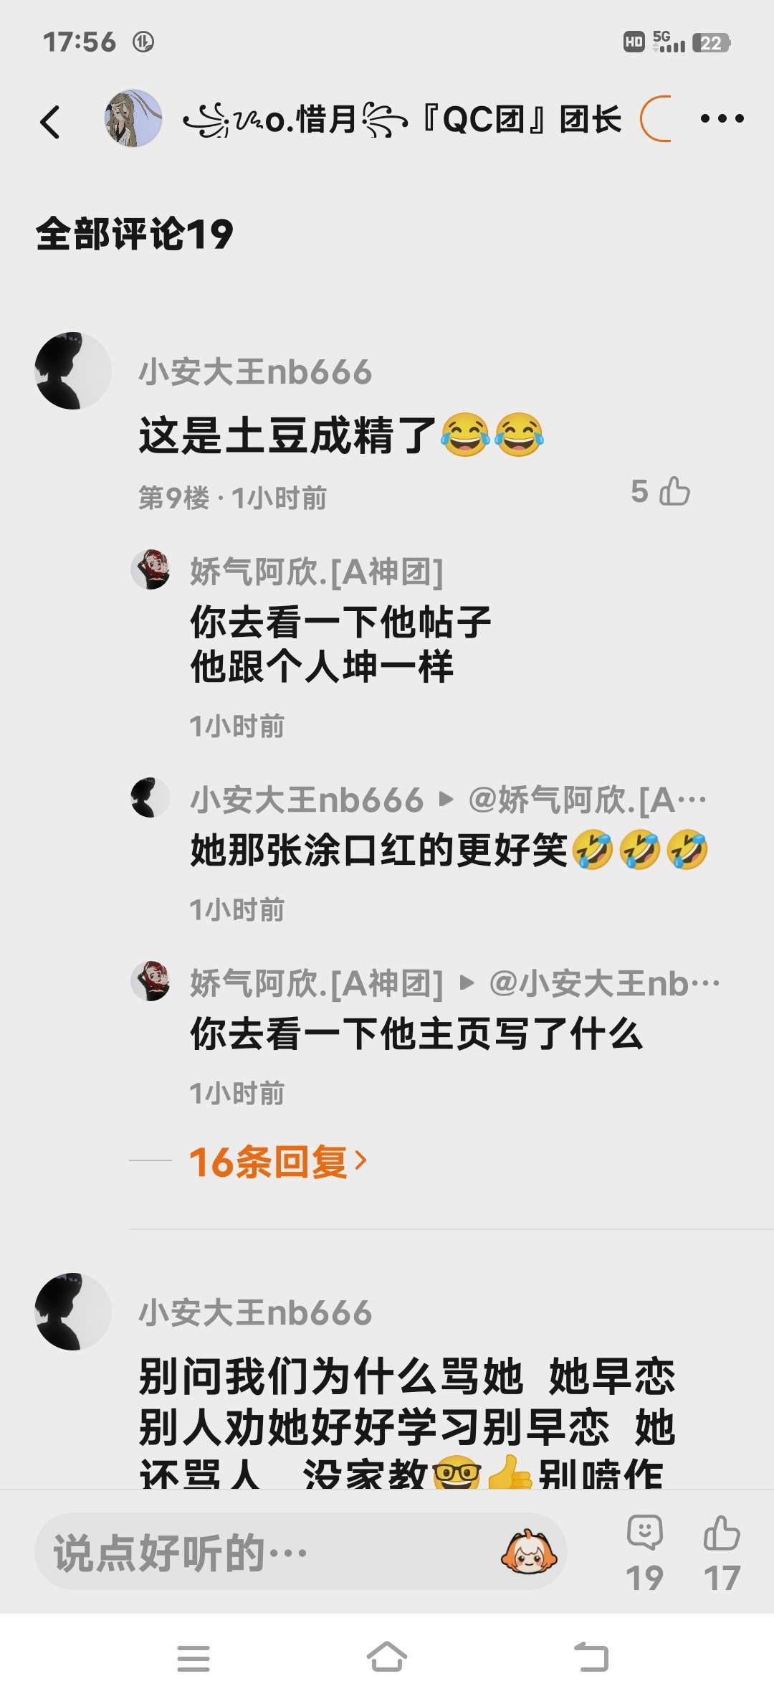Tap @娇气阿欣 mention in second reply

(x=587, y=800)
